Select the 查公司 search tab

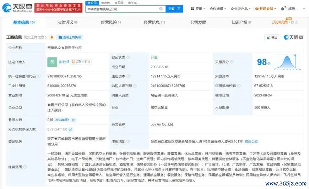92,3
